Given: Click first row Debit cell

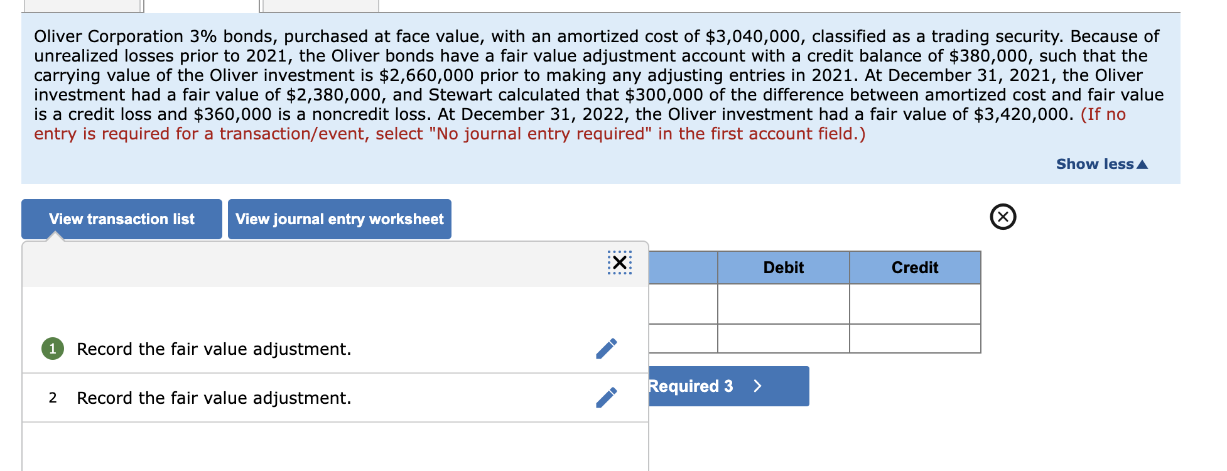Looking at the screenshot, I should 784,304.
